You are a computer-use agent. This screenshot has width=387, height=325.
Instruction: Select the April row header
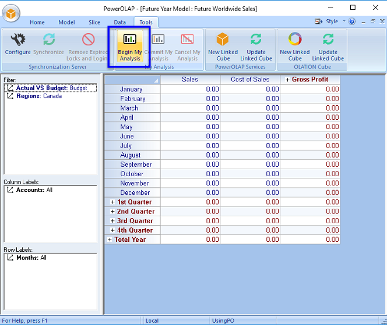132,117
